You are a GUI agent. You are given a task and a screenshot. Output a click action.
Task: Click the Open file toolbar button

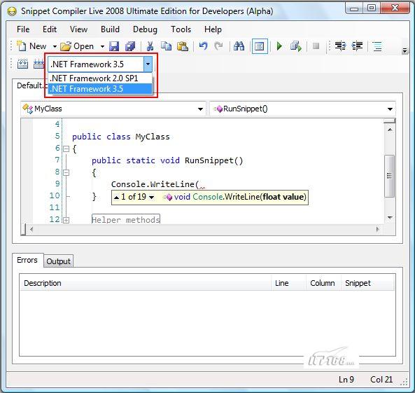pos(77,46)
